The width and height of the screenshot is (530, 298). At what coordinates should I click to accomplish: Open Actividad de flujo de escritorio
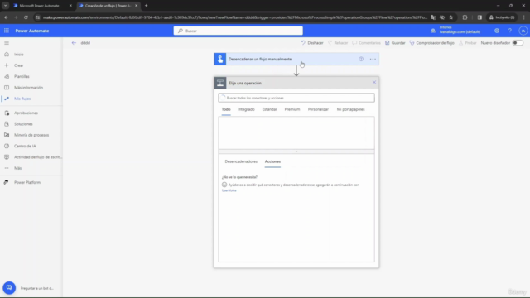37,157
